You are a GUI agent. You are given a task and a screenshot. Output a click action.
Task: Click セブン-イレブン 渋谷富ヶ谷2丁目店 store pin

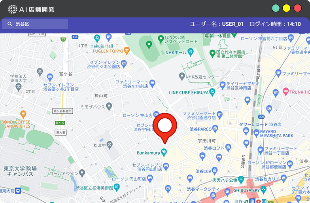pyautogui.click(x=50, y=78)
